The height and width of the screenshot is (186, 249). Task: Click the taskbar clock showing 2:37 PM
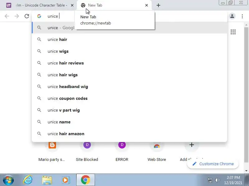tap(233, 180)
